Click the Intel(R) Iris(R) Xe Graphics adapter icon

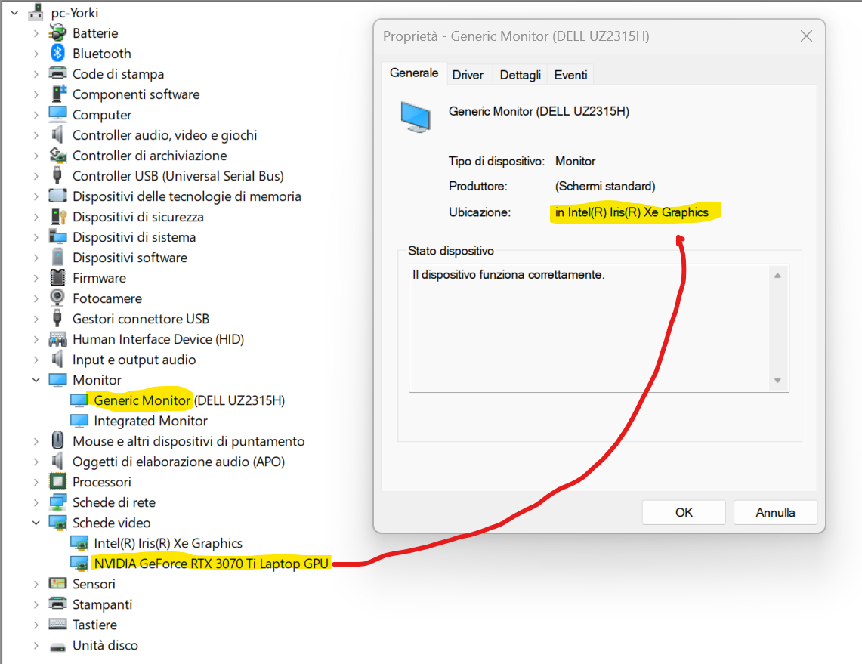click(x=79, y=542)
